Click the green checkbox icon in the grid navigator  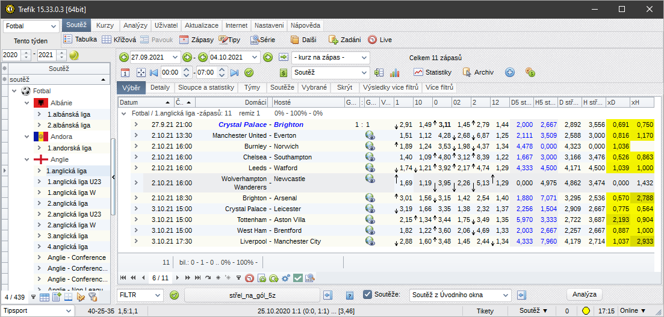point(298,278)
